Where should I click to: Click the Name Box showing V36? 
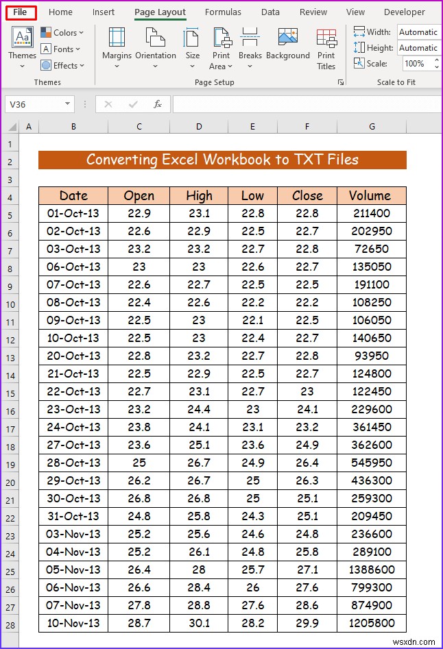34,104
